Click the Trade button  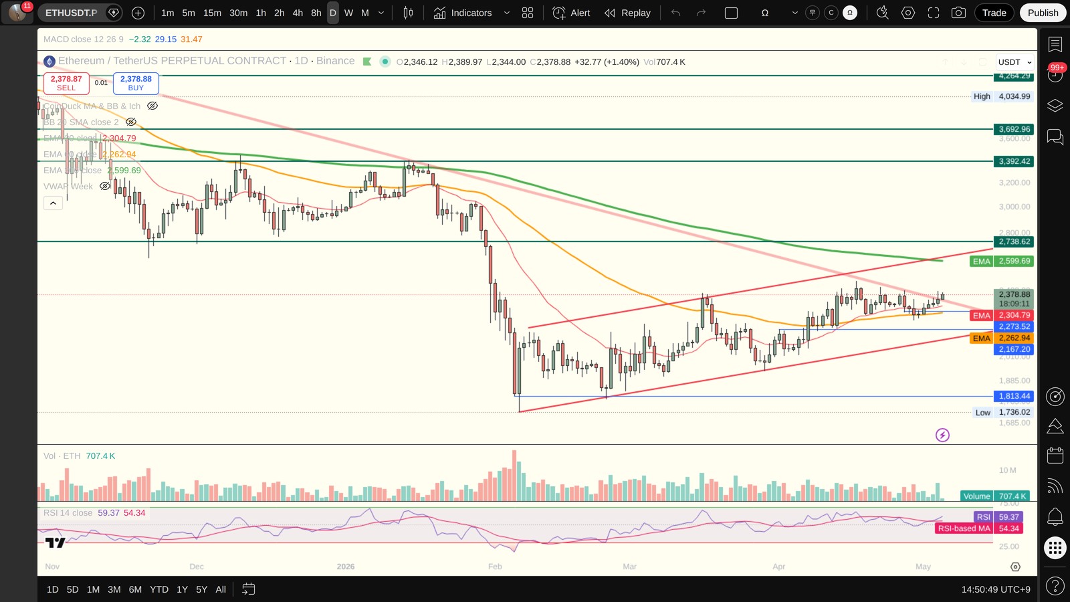[994, 13]
